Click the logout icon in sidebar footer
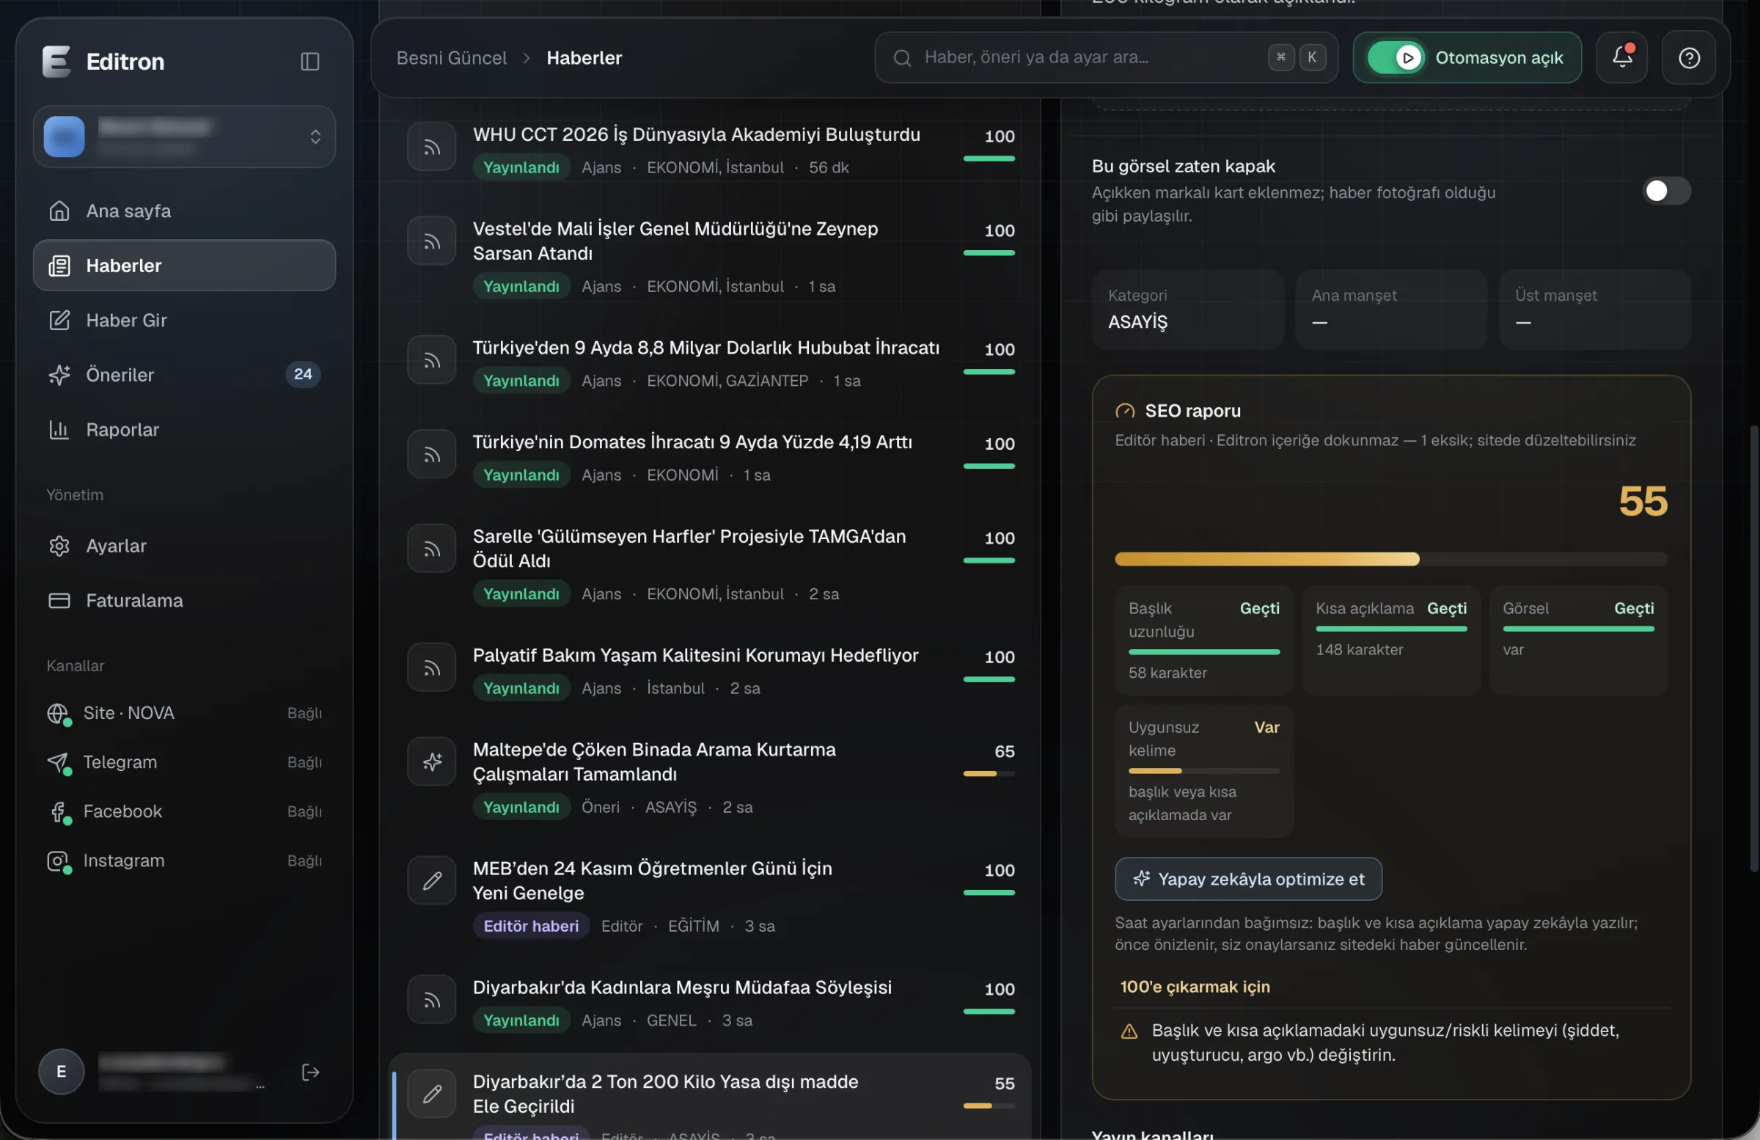Screen dimensions: 1760x1140 [x=311, y=1071]
